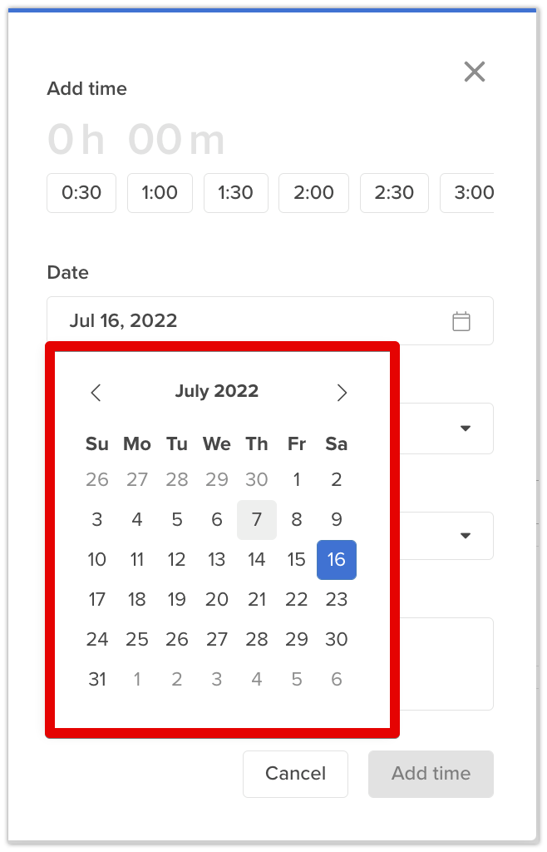Screen dimensions: 547x852
Task: Click the Add time submit button
Action: pos(431,774)
